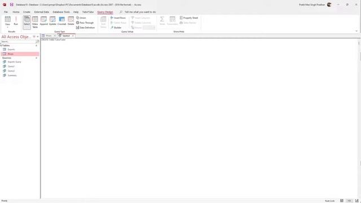Choose the Append query type
This screenshot has height=203, width=361.
point(44,21)
